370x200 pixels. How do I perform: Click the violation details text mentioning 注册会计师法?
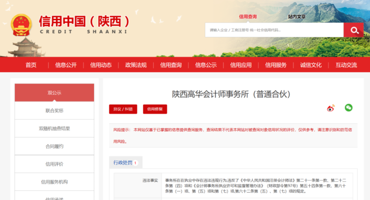[x=256, y=186]
